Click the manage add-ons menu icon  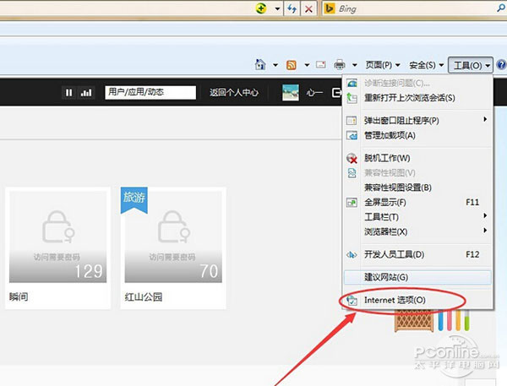(352, 135)
